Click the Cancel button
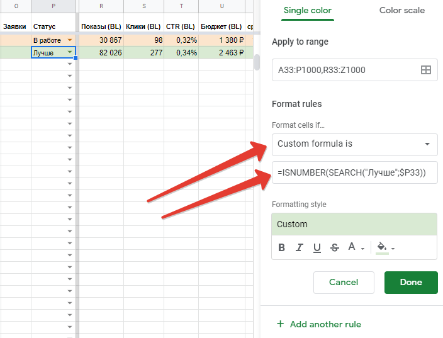The width and height of the screenshot is (443, 338). (x=344, y=283)
